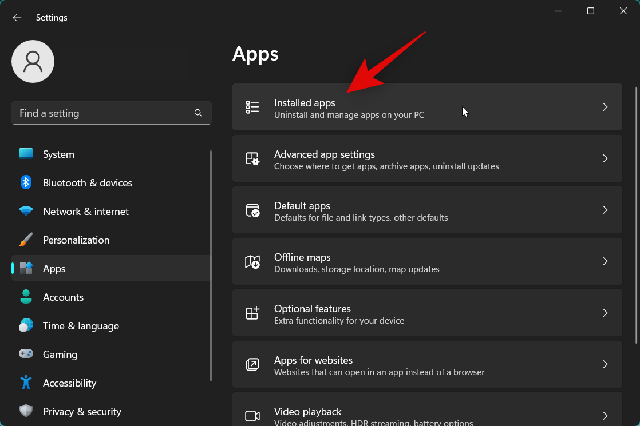The height and width of the screenshot is (426, 640).
Task: Open Accessibility settings icon
Action: coord(26,383)
